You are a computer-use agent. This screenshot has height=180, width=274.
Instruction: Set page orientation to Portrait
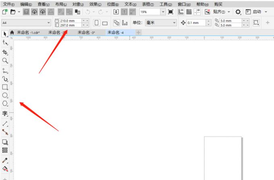click(97, 23)
